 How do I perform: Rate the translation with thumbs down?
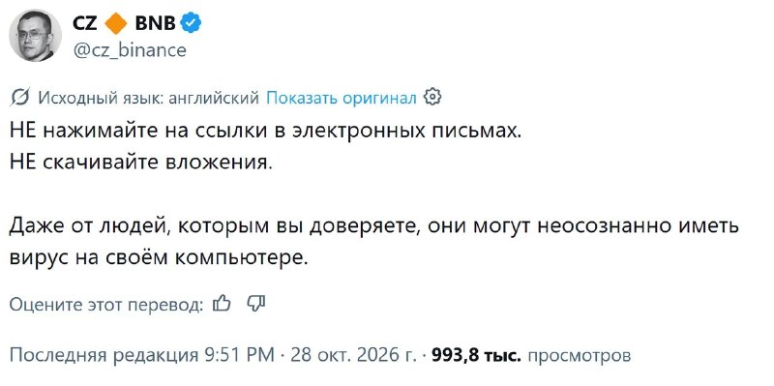click(256, 303)
